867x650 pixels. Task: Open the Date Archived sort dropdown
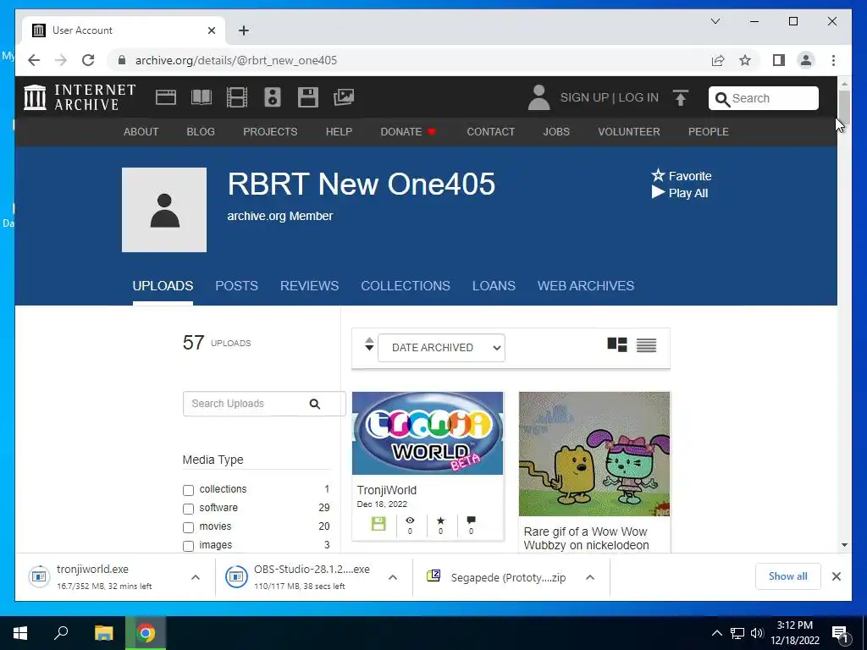441,348
